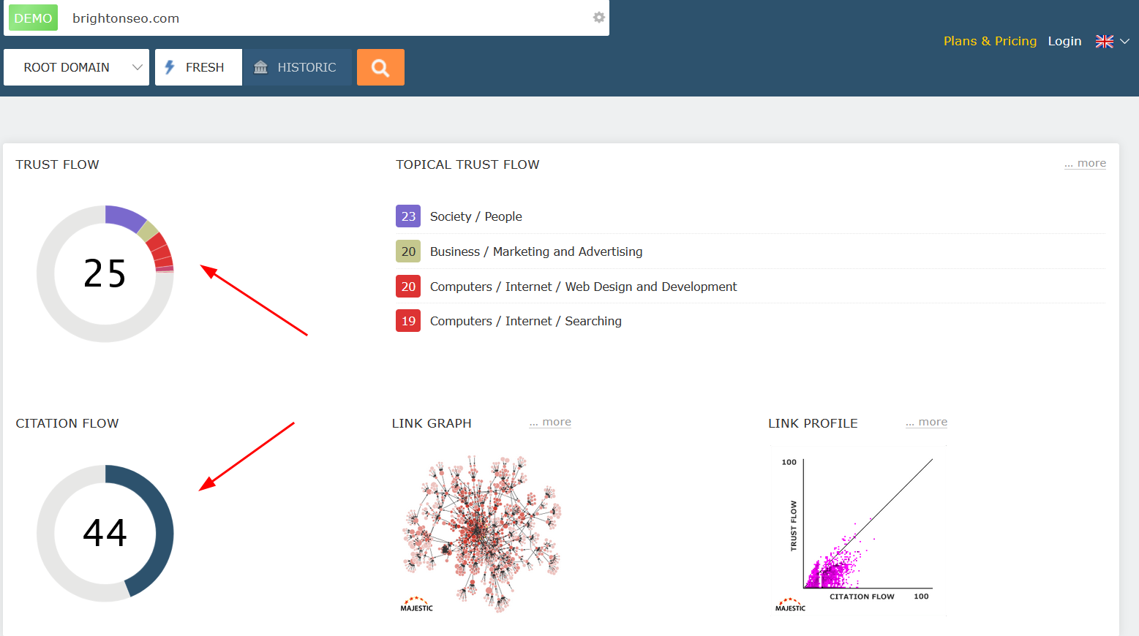Click the Citation Flow score 44
Viewport: 1139px width, 636px height.
[105, 533]
